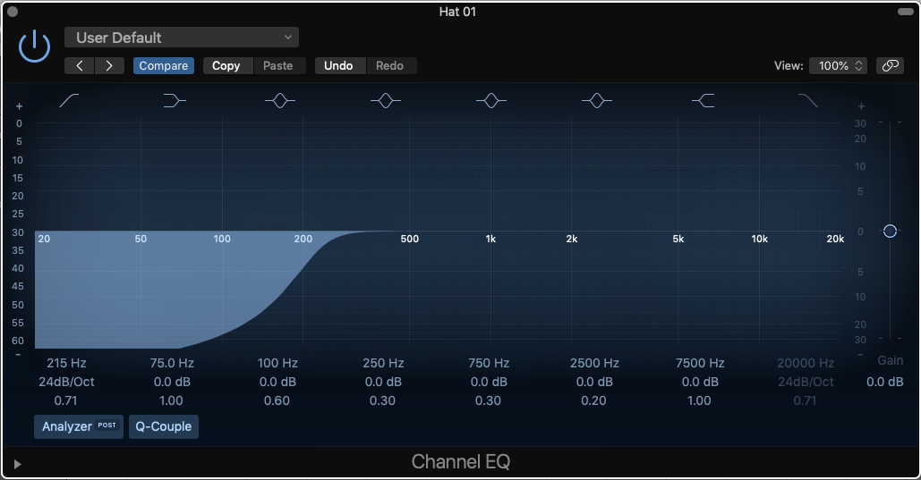921x480 pixels.
Task: Click the link chain icon
Action: (890, 66)
